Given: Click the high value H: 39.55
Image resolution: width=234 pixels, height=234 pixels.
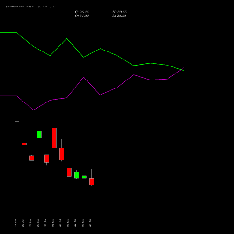Looking at the screenshot, I should (x=119, y=12).
